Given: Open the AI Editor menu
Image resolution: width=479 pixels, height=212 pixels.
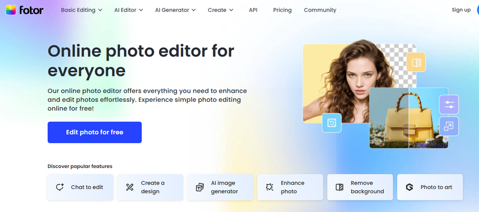Looking at the screenshot, I should pos(129,10).
